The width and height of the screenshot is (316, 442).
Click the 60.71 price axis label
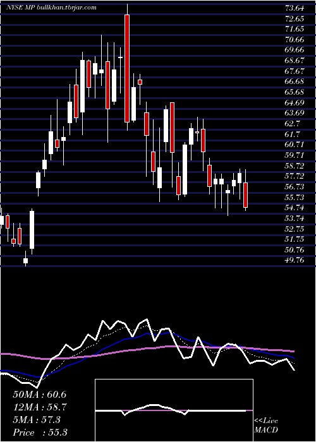coord(295,145)
